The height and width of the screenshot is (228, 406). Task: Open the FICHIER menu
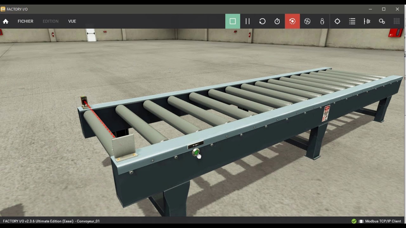(25, 21)
